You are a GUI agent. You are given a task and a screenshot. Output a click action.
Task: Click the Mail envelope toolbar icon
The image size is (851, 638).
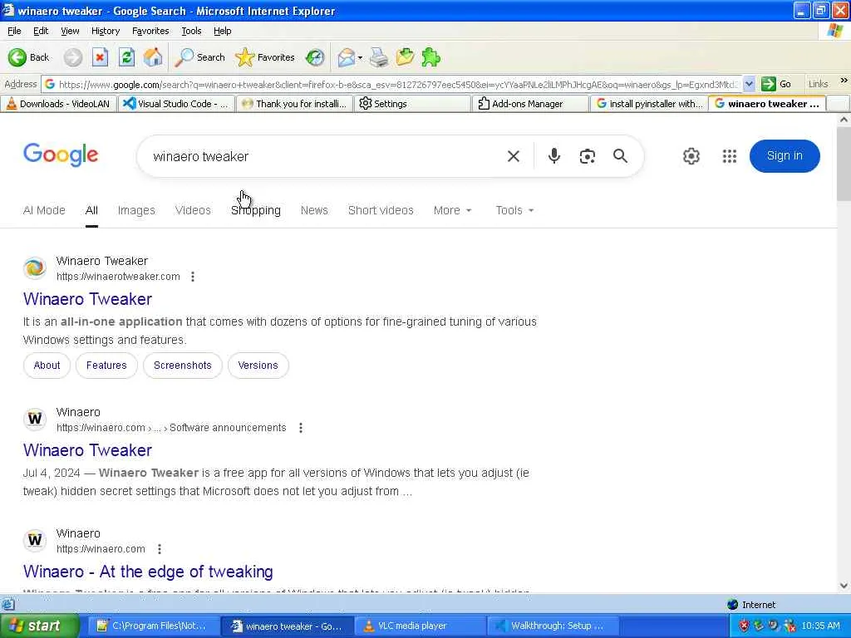[x=346, y=57]
